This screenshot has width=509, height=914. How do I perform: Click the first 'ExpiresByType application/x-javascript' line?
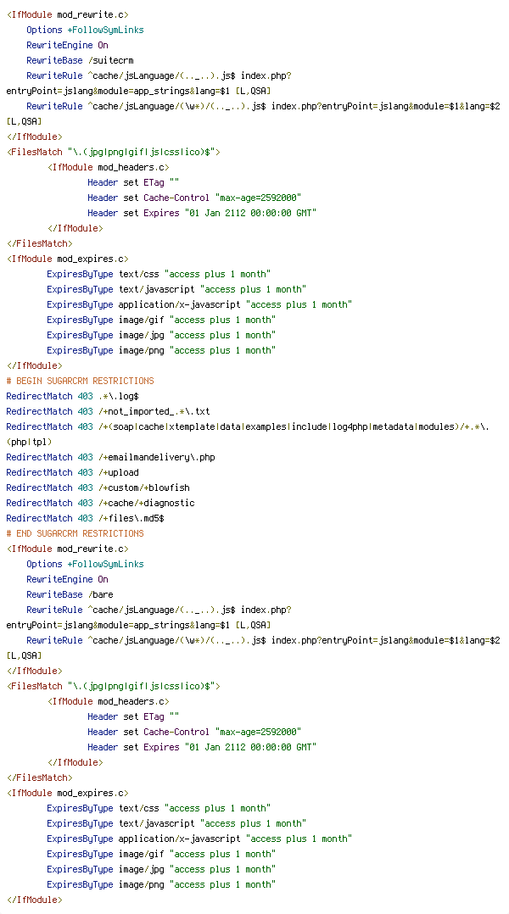tap(199, 304)
